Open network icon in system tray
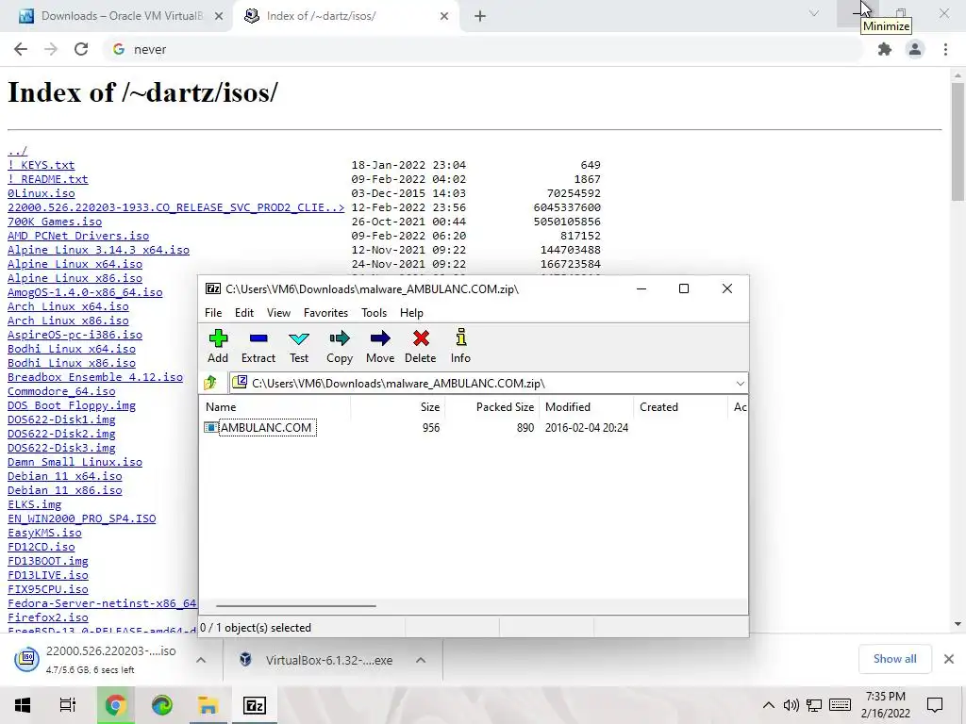The width and height of the screenshot is (966, 724). click(814, 705)
